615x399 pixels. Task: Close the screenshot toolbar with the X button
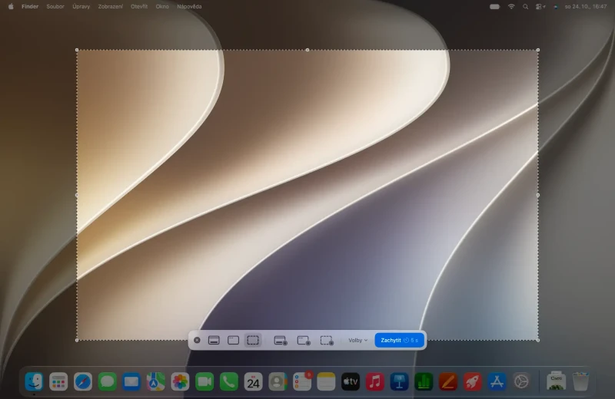tap(197, 340)
